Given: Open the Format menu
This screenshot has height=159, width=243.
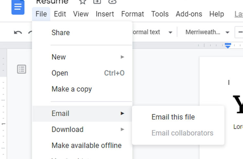Looking at the screenshot, I should click(x=133, y=14).
